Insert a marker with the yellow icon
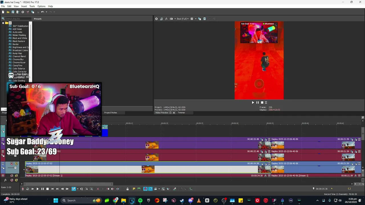 (134, 189)
